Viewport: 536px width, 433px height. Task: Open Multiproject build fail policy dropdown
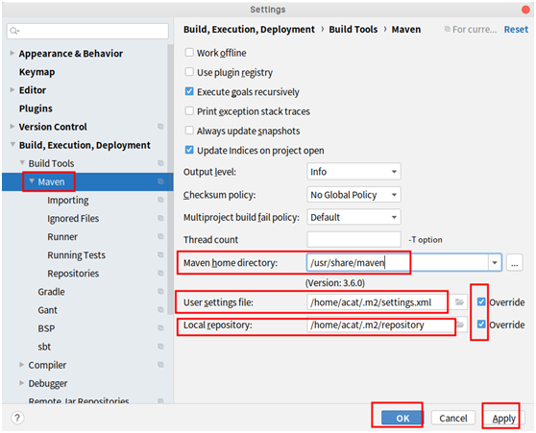coord(353,217)
